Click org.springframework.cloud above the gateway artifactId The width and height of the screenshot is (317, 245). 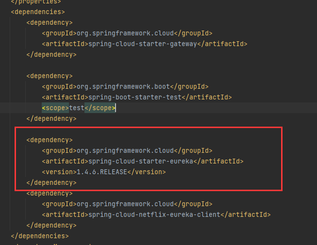(x=125, y=33)
